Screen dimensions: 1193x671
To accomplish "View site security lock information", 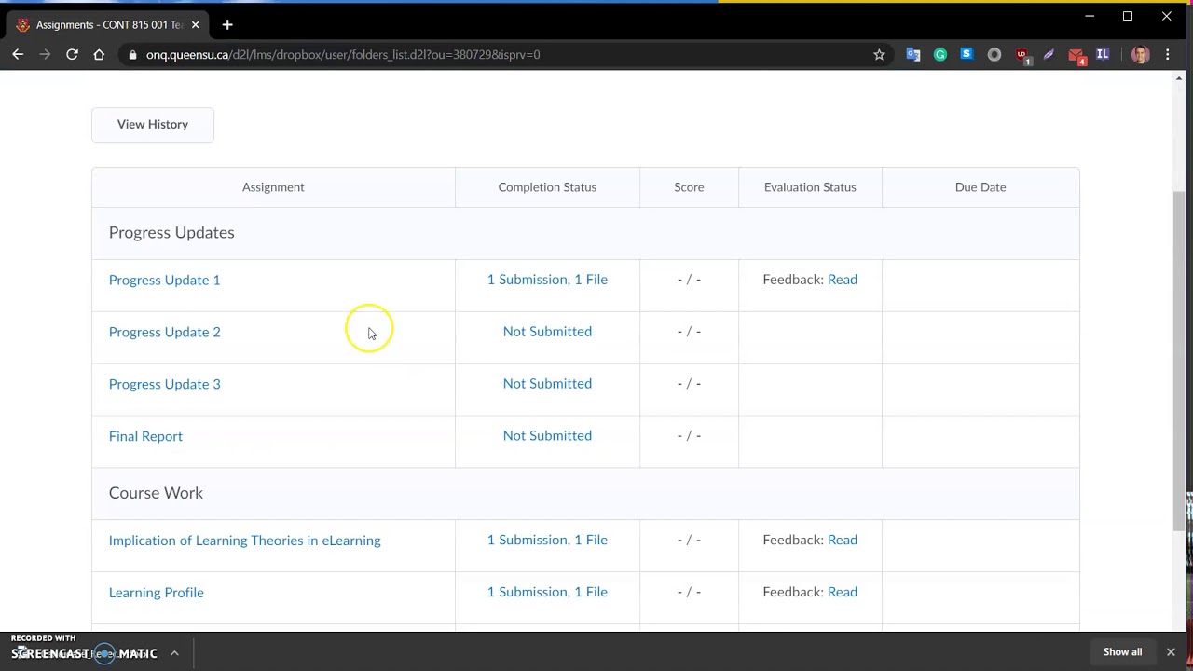I will [x=132, y=55].
